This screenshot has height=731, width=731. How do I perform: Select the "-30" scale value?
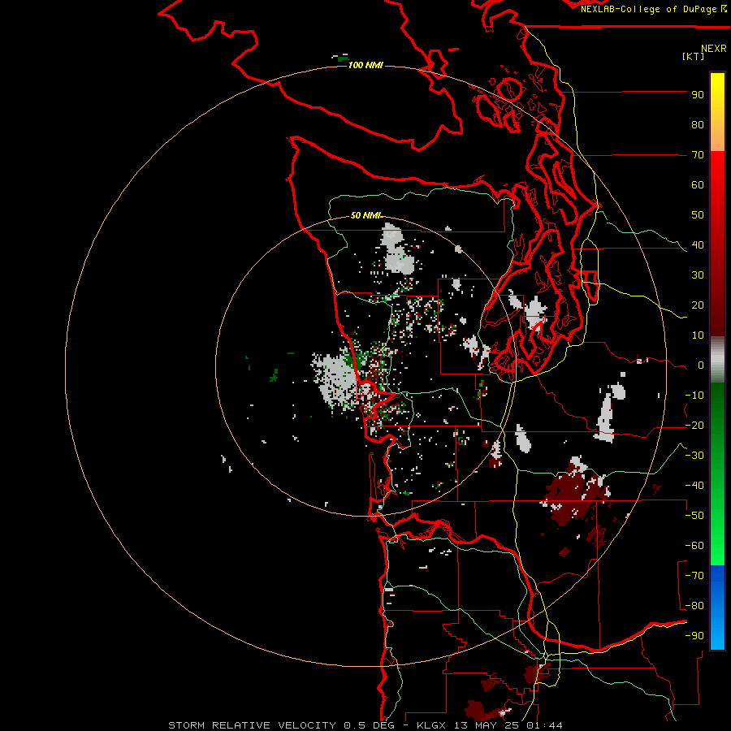pos(694,456)
